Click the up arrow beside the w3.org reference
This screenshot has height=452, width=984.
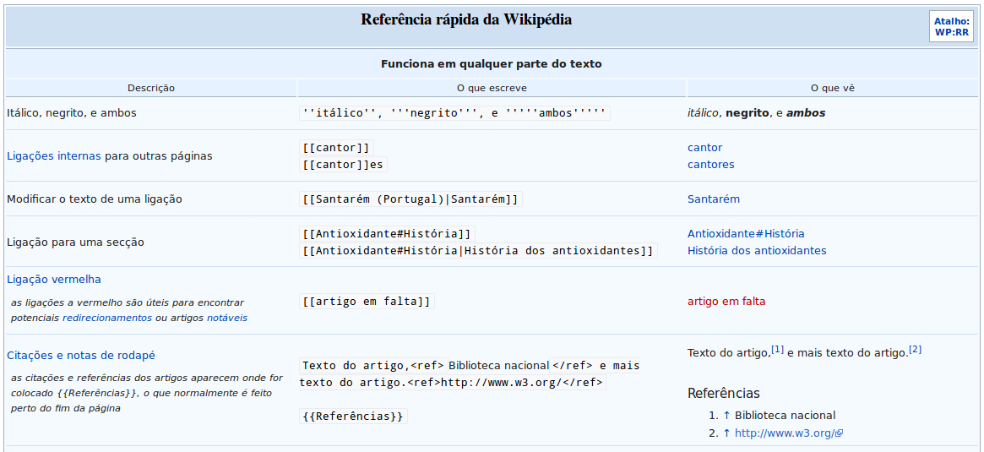(x=726, y=433)
